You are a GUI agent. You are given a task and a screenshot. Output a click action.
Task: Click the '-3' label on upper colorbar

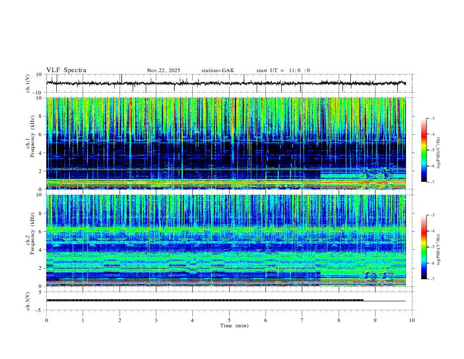coord(432,118)
